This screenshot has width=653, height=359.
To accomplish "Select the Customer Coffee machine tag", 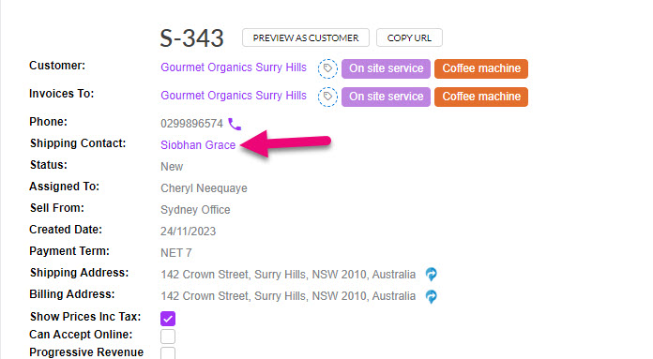I will click(481, 68).
